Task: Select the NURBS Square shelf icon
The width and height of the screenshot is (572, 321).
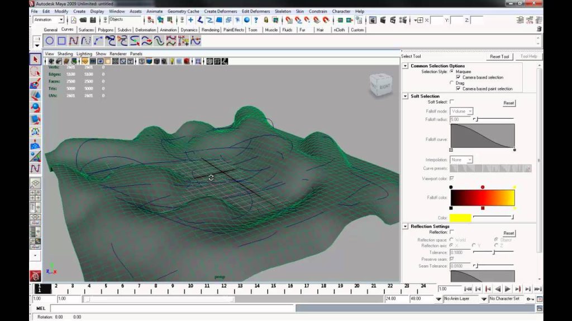Action: point(61,41)
